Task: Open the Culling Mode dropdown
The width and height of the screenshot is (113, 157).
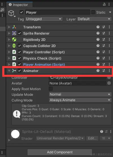Action: click(x=80, y=100)
